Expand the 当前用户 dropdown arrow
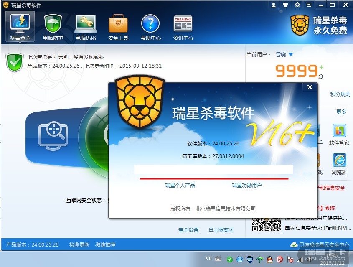 [291, 54]
